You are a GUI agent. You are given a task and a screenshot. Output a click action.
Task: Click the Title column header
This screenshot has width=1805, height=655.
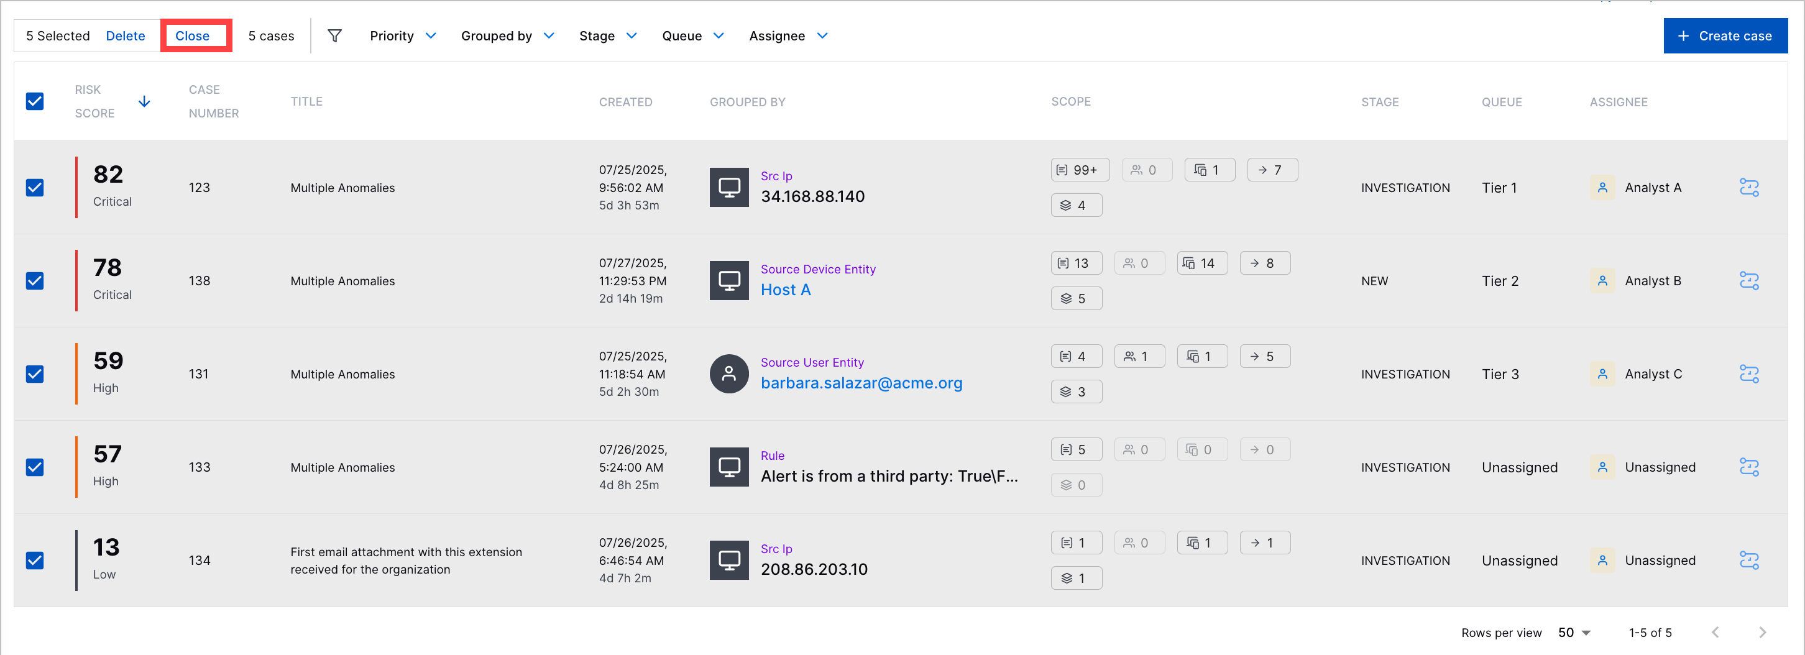point(306,101)
